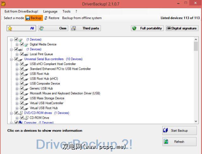
Task: Click the scroll down arrow of device list
Action: [196, 121]
